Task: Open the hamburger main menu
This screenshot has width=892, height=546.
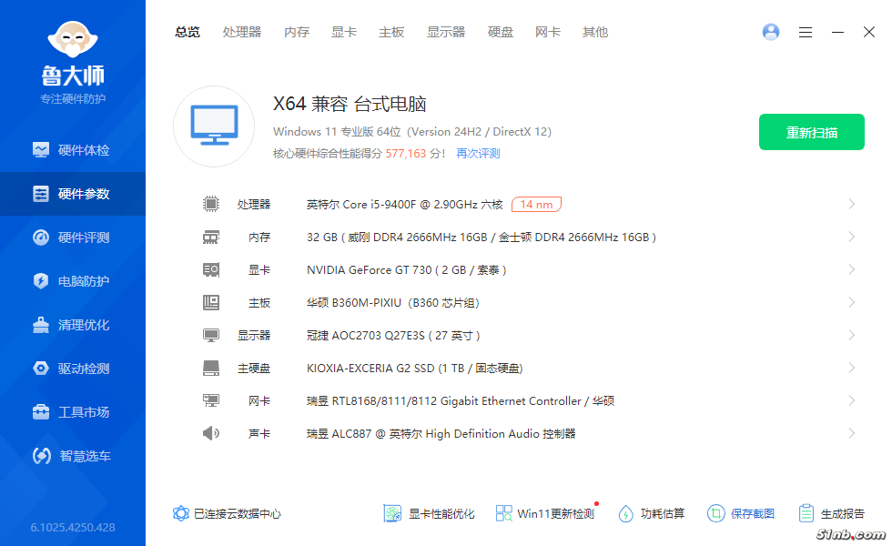Action: 805,33
